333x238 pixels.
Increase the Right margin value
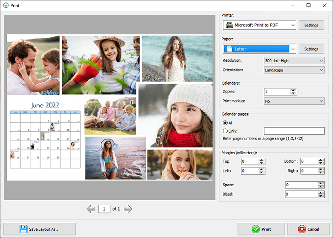coord(321,169)
